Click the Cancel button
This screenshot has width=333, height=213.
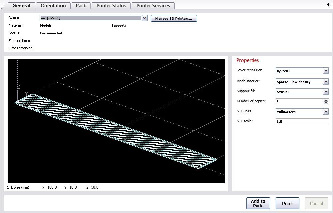[x=316, y=203]
